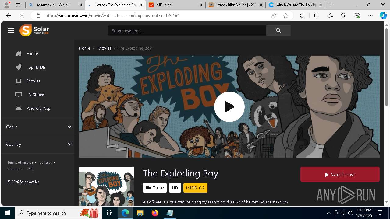390x219 pixels.
Task: Open Favorites list icon
Action: pyautogui.click(x=330, y=16)
